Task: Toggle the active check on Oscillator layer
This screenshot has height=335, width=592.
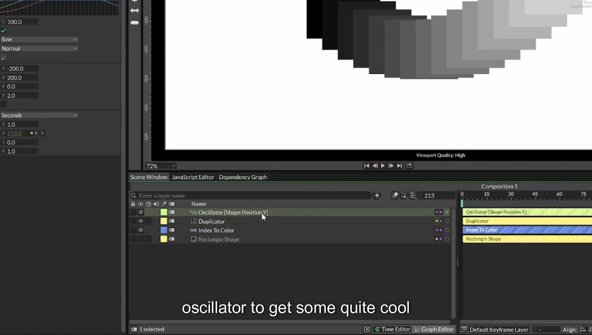Action: click(141, 212)
